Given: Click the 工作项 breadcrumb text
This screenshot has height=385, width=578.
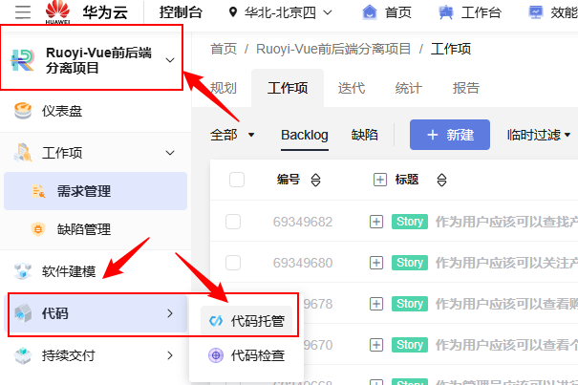Looking at the screenshot, I should tap(451, 49).
